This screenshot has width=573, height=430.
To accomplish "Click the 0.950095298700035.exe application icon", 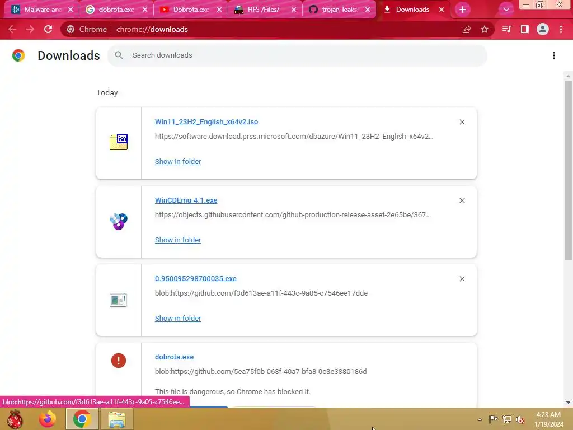I will point(119,300).
